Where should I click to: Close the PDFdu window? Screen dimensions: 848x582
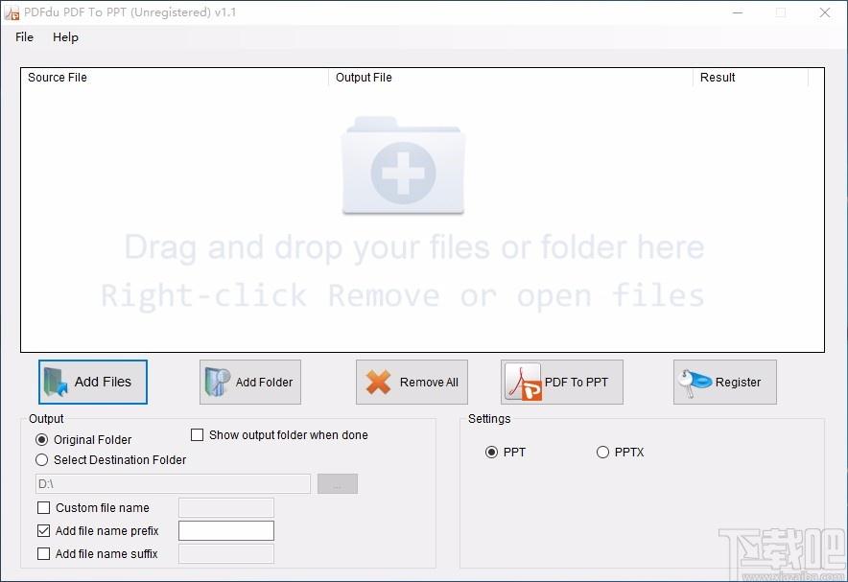pos(825,12)
